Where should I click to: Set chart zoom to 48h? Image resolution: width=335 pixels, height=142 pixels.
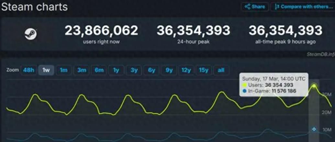click(x=28, y=70)
